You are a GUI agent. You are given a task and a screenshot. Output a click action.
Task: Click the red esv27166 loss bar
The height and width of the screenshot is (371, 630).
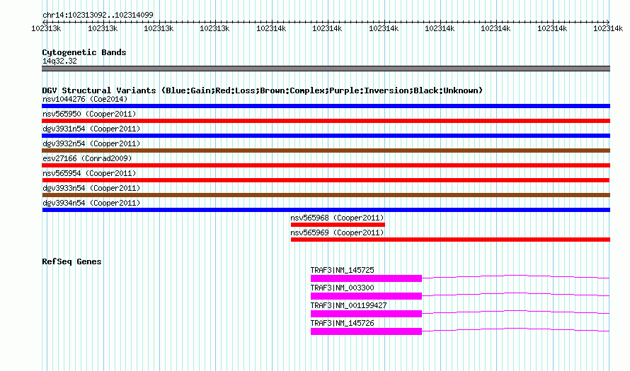click(x=326, y=165)
